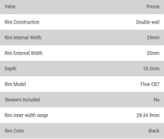Click the Depth specification label
The width and height of the screenshot is (164, 139).
10,69
